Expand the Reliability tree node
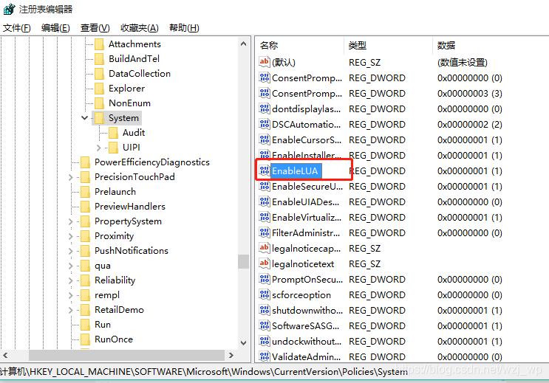This screenshot has height=383, width=549. [70, 280]
